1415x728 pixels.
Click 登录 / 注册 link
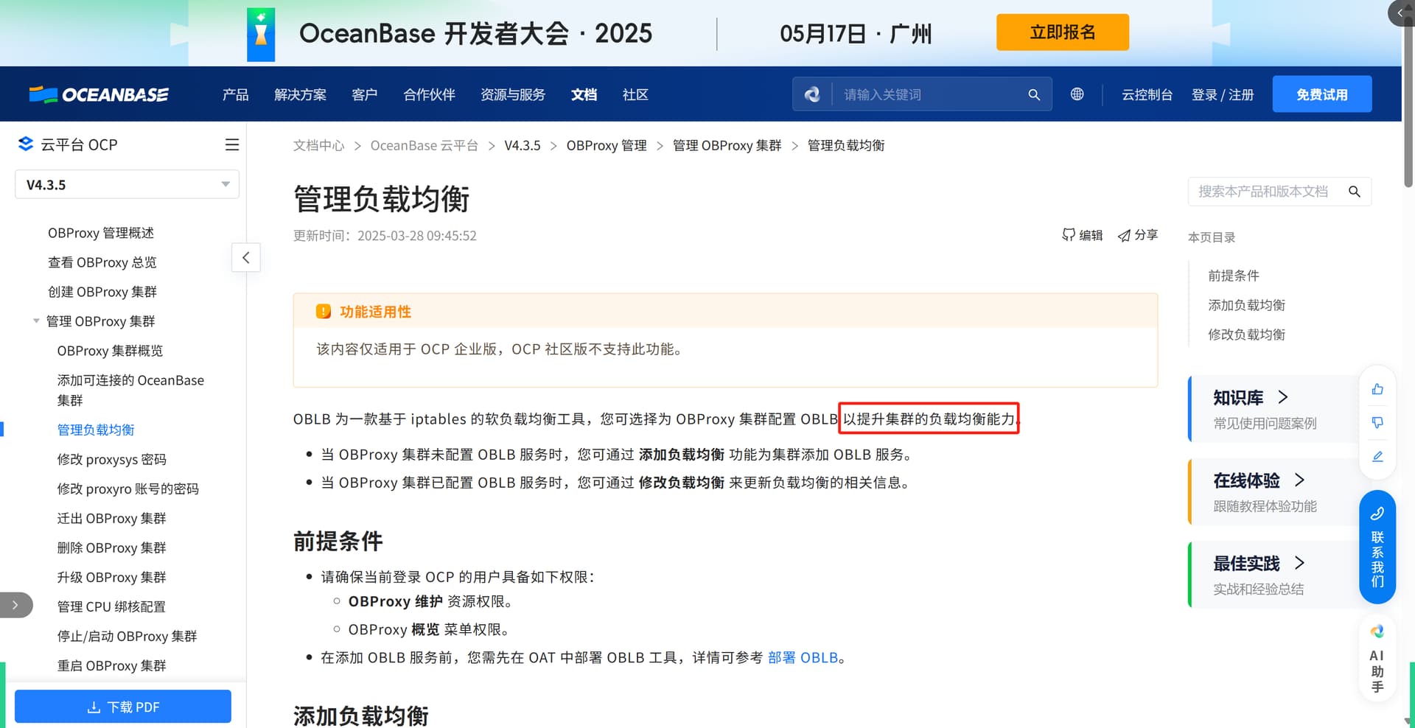[x=1222, y=94]
